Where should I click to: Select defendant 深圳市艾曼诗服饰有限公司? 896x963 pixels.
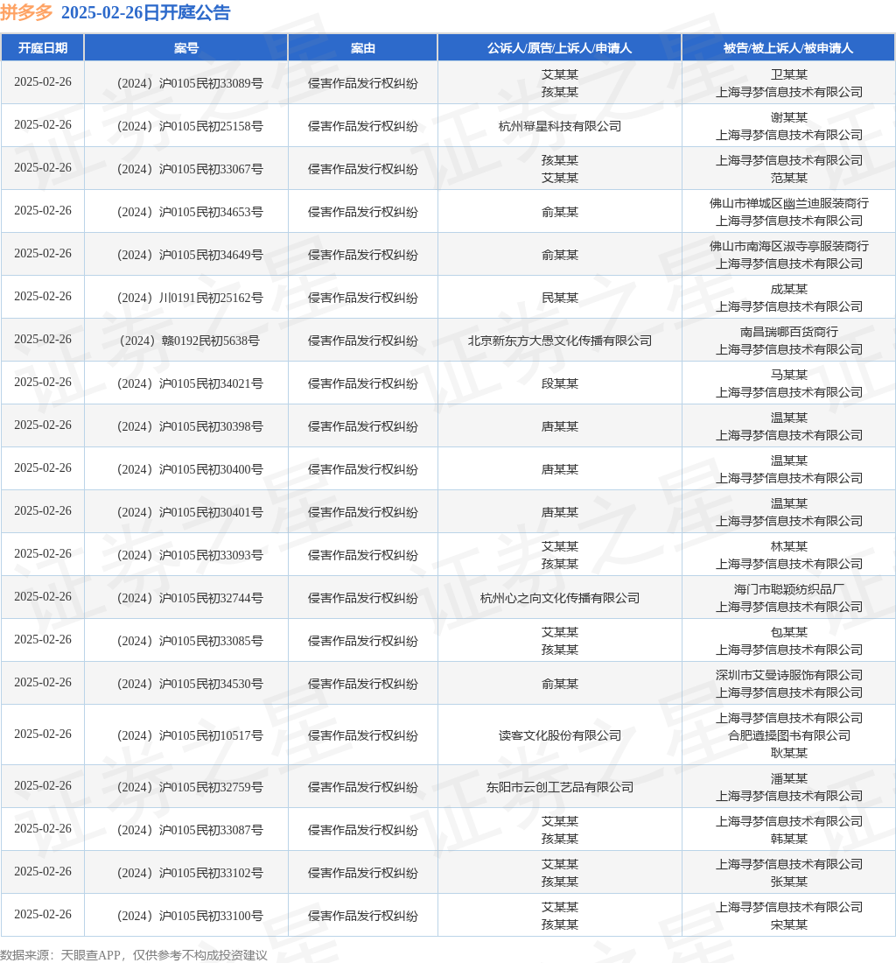tap(789, 676)
